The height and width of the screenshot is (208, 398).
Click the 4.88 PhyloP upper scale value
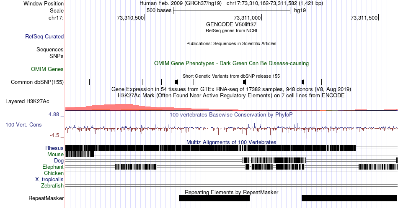pyautogui.click(x=54, y=114)
